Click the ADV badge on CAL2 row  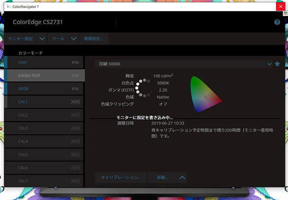(75, 115)
